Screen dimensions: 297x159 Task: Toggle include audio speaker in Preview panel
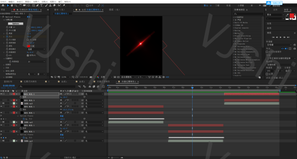click(x=286, y=49)
